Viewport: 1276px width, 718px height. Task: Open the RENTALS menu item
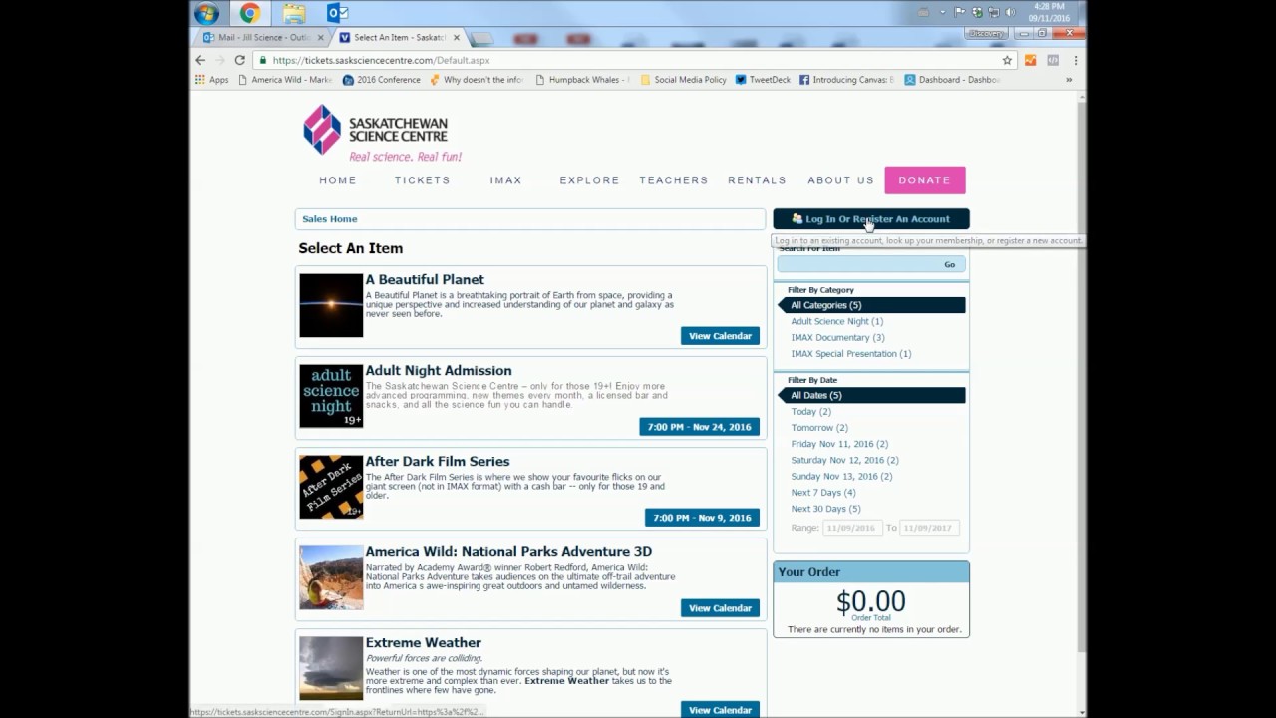pos(757,180)
